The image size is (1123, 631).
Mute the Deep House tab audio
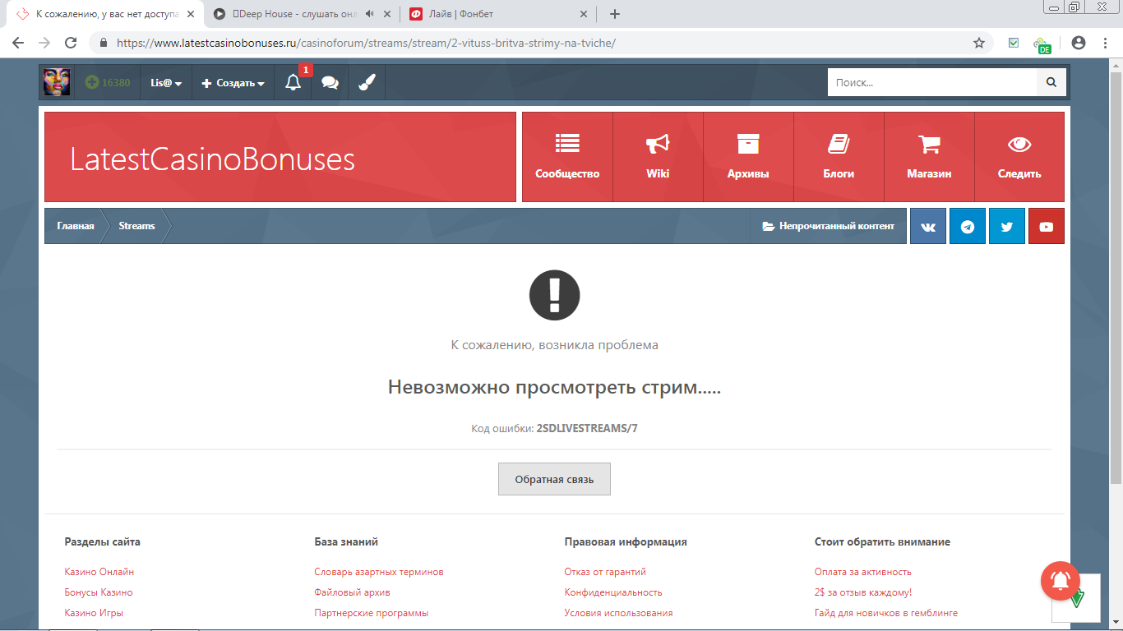(370, 14)
